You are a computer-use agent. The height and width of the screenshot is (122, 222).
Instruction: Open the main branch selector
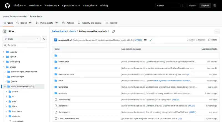(x=22, y=39)
